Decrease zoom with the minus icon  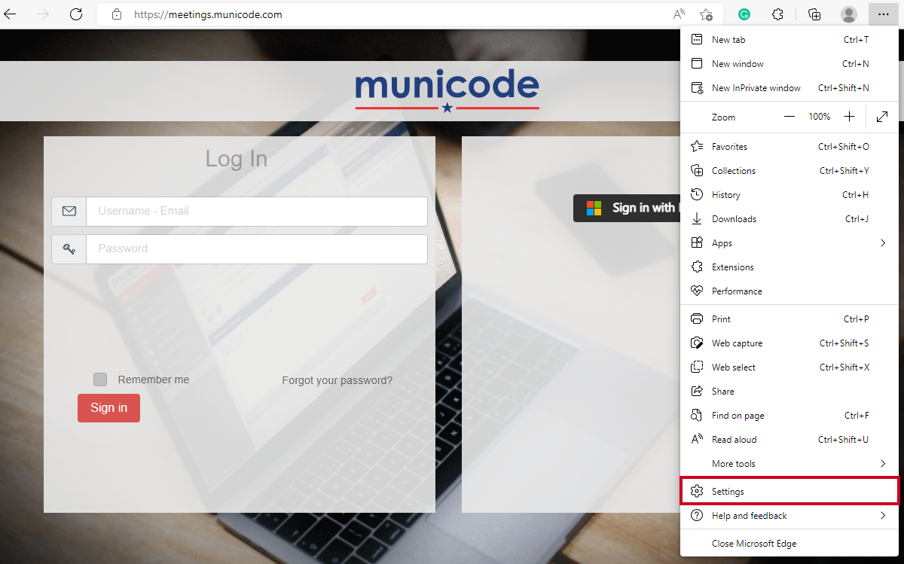pos(789,117)
